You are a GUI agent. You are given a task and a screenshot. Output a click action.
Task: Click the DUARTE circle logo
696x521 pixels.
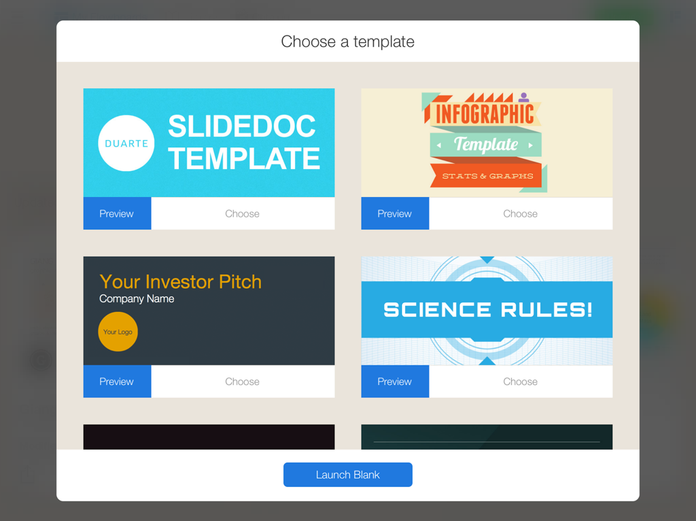[x=126, y=143]
